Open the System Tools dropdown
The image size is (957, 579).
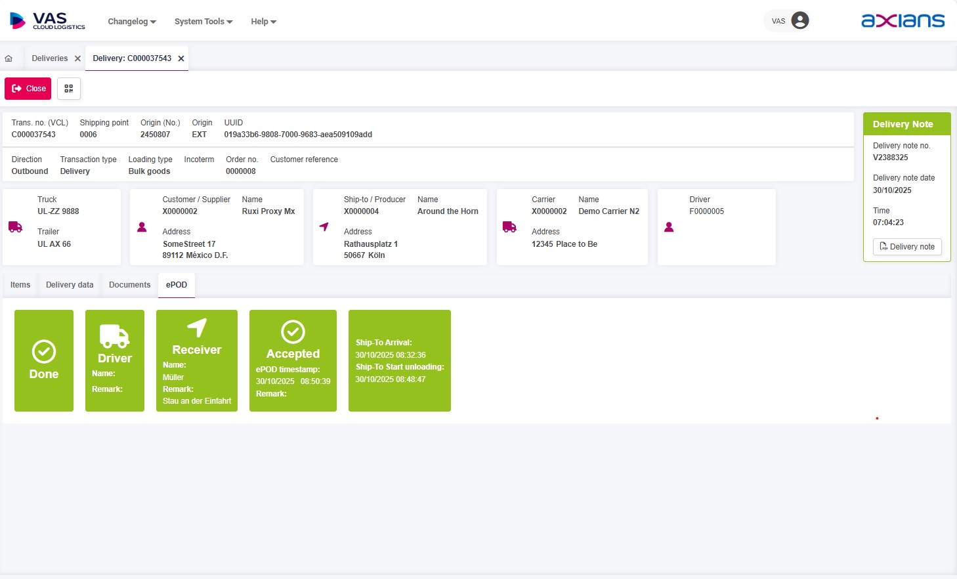click(x=203, y=22)
